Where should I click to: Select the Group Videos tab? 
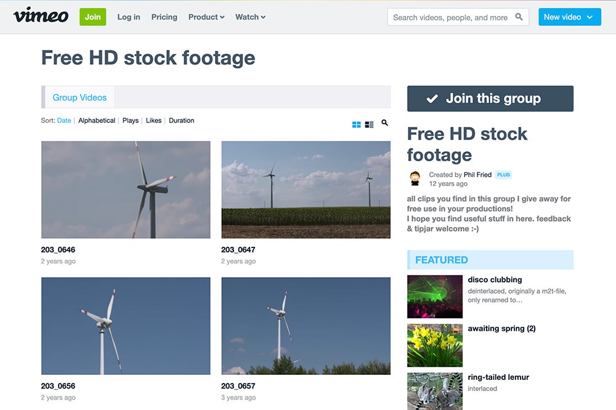pos(79,97)
